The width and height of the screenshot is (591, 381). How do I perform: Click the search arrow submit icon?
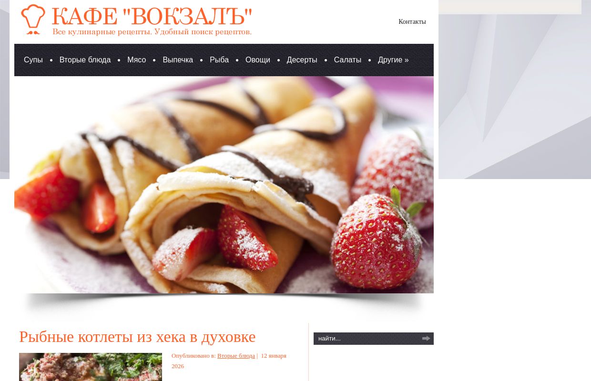(x=426, y=339)
